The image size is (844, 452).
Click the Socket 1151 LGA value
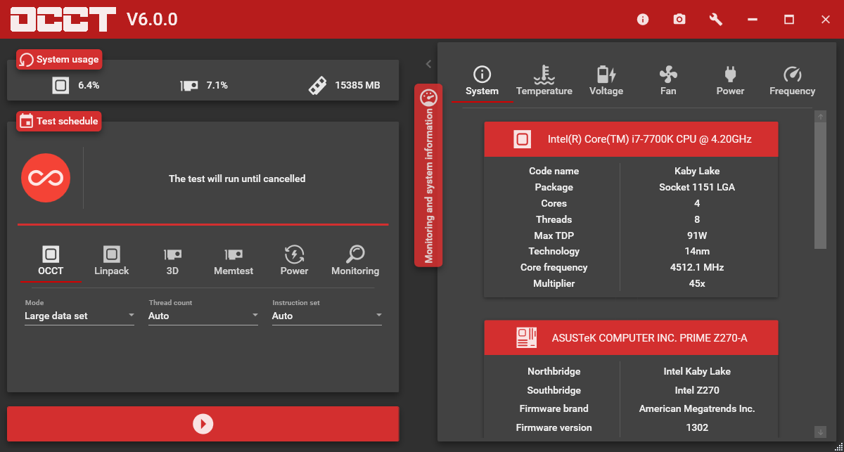click(x=697, y=187)
